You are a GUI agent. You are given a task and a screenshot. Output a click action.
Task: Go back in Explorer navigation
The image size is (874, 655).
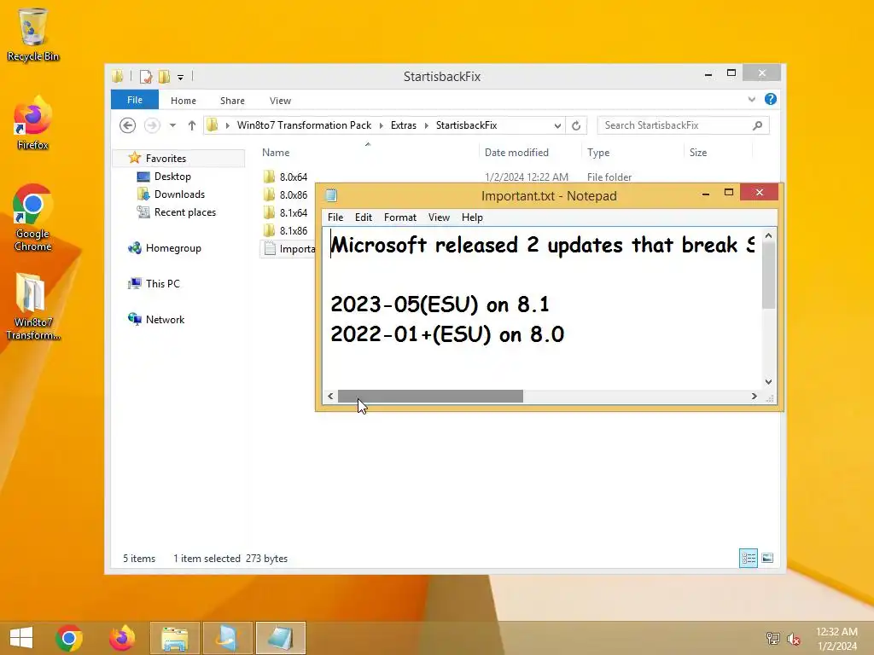(128, 125)
